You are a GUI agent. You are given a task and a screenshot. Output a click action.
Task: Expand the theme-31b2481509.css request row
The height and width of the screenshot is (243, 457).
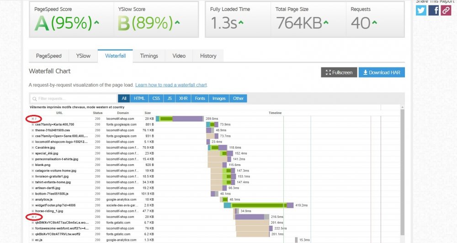pos(32,130)
